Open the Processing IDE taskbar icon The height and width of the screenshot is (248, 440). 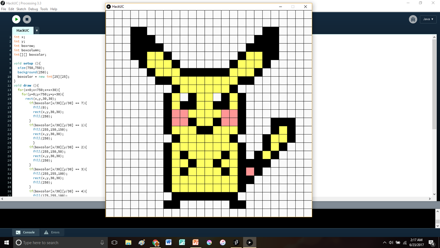236,242
